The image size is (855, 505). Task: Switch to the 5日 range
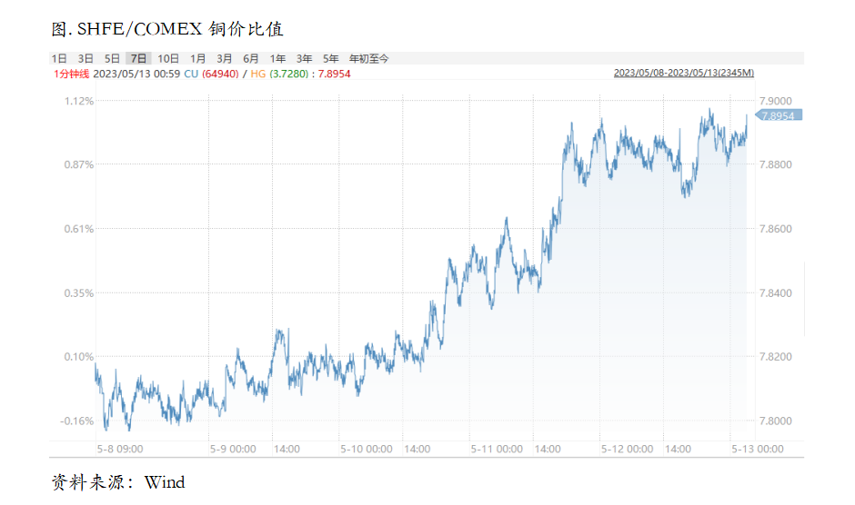click(112, 58)
